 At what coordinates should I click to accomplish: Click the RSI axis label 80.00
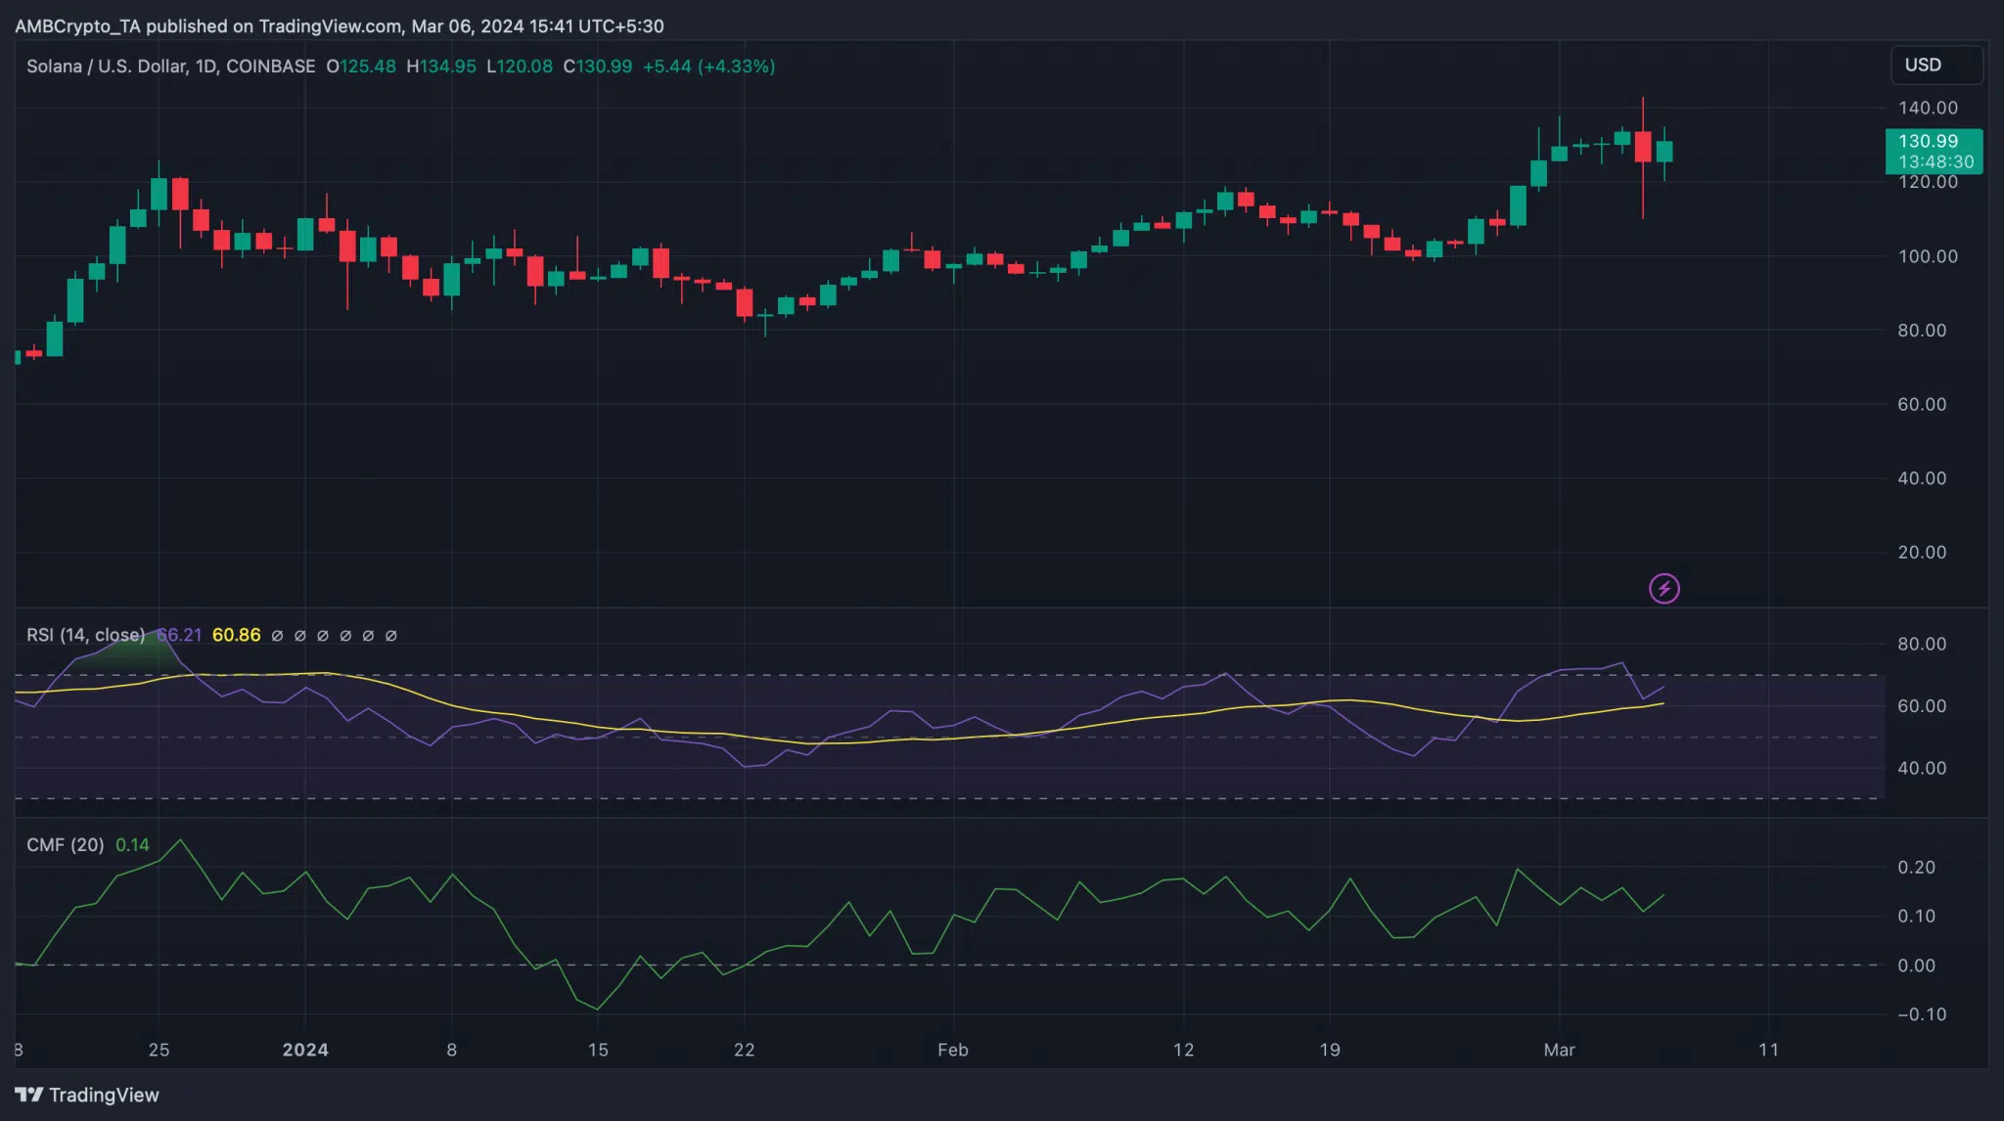[x=1922, y=644]
